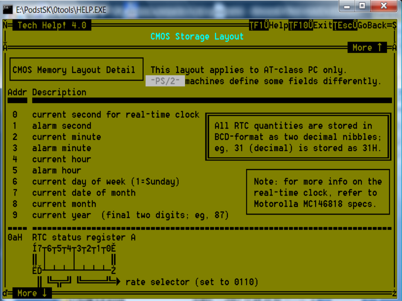The image size is (402, 301).
Task: Click the rate selector arrow in diagram
Action: tap(118, 282)
